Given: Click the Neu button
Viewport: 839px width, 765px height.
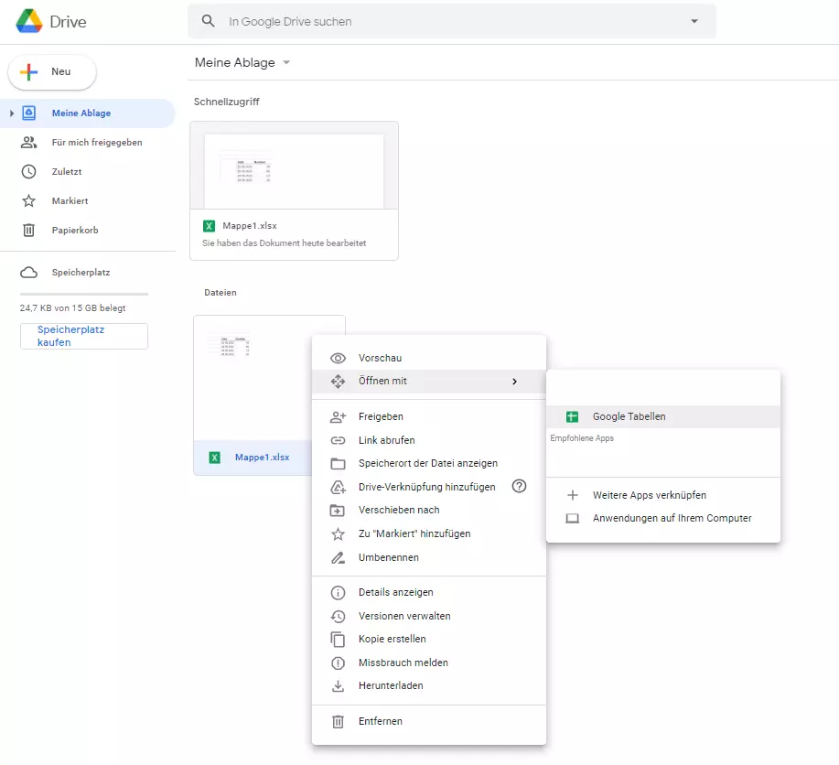Looking at the screenshot, I should click(52, 71).
